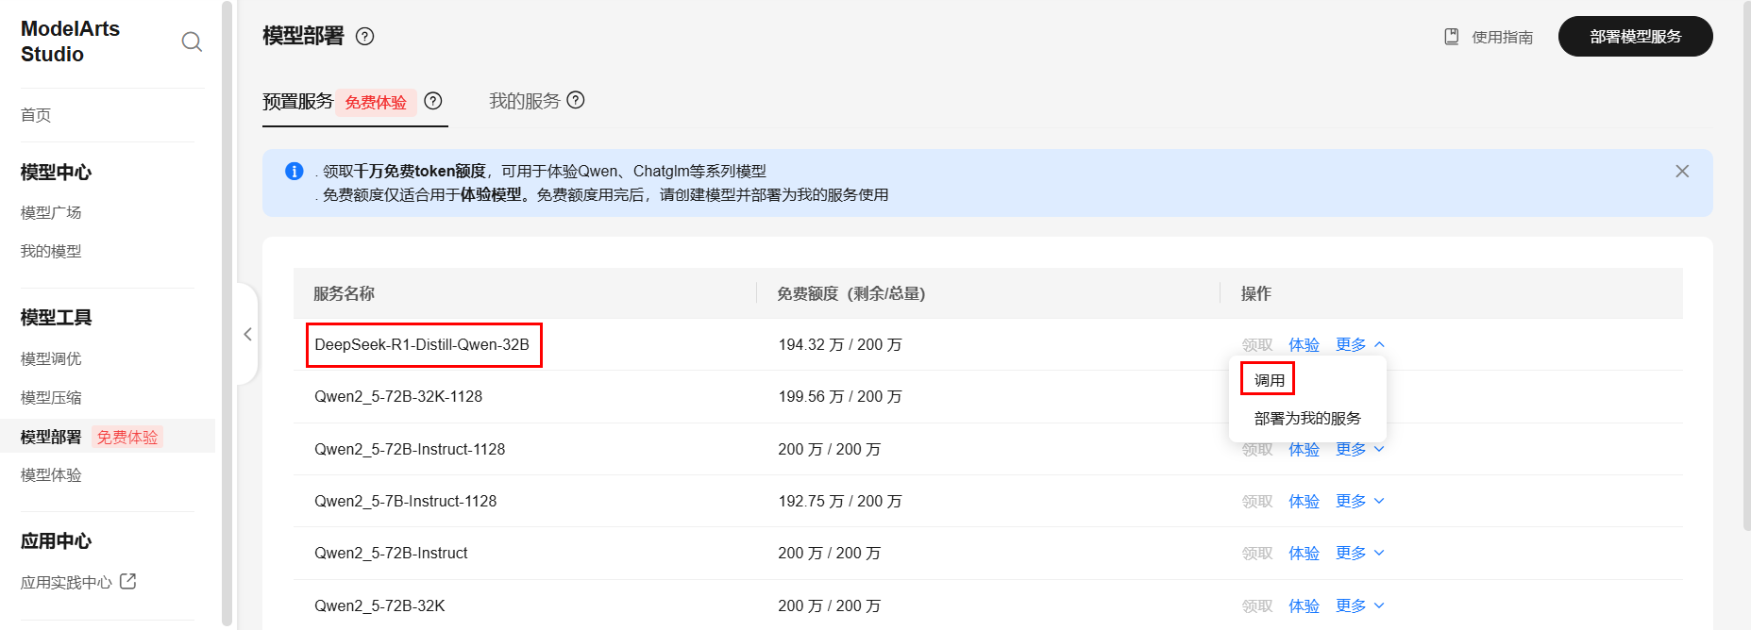
Task: Click the 部署模型服务 button
Action: point(1635,37)
